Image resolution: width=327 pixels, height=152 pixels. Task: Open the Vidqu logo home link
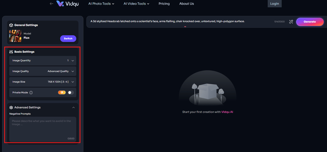(x=67, y=3)
